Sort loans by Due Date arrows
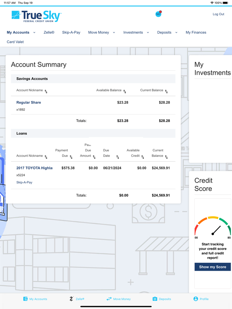The width and height of the screenshot is (232, 309). tap(118, 157)
